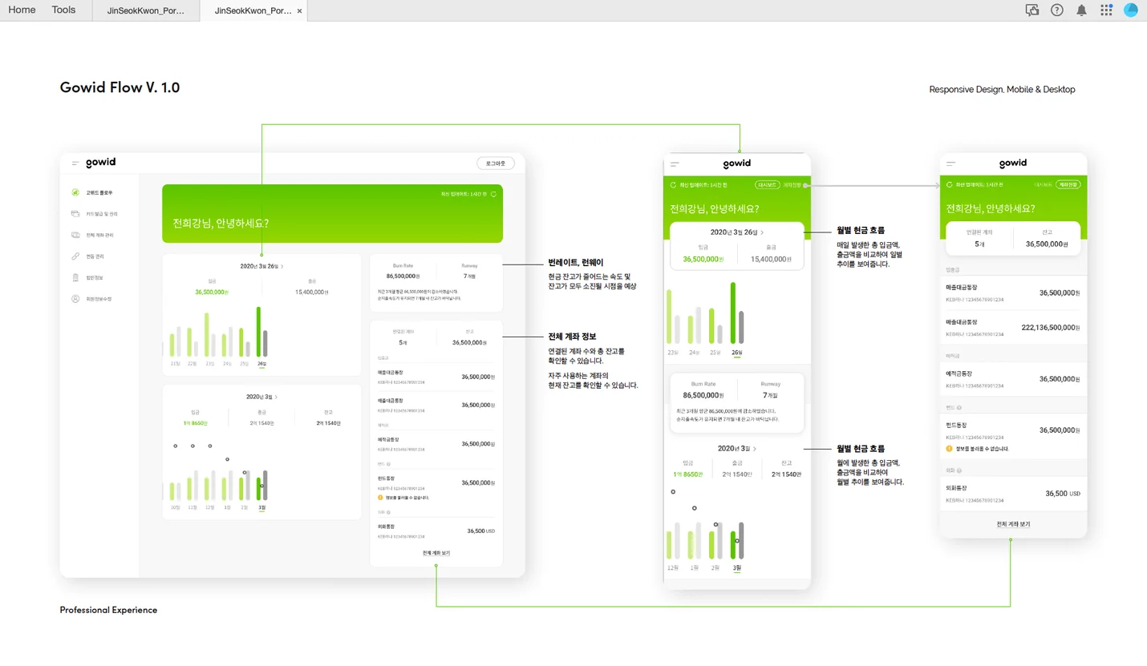Click the 15,400,000원 출금 value in desktop mockup
The image size is (1147, 666).
(x=311, y=293)
